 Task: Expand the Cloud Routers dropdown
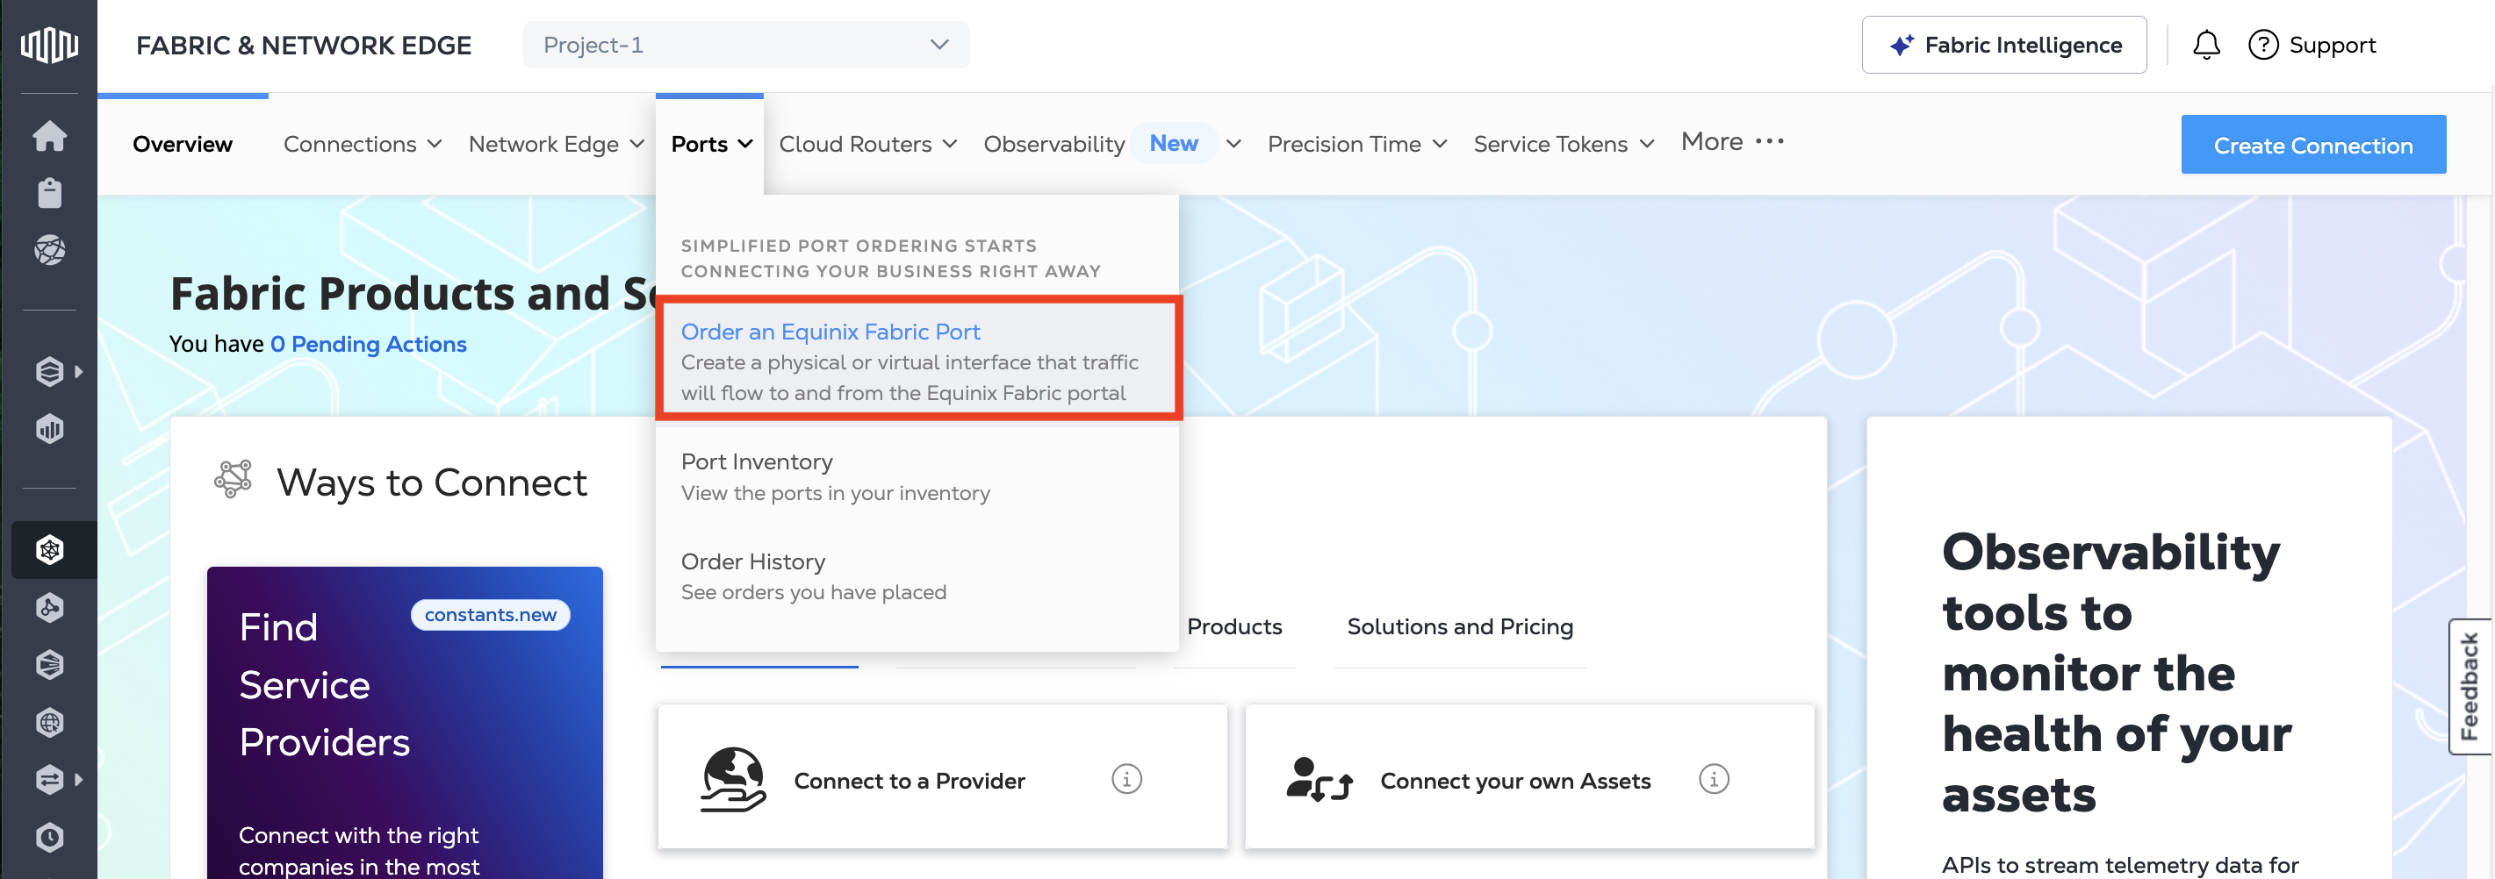[x=866, y=144]
